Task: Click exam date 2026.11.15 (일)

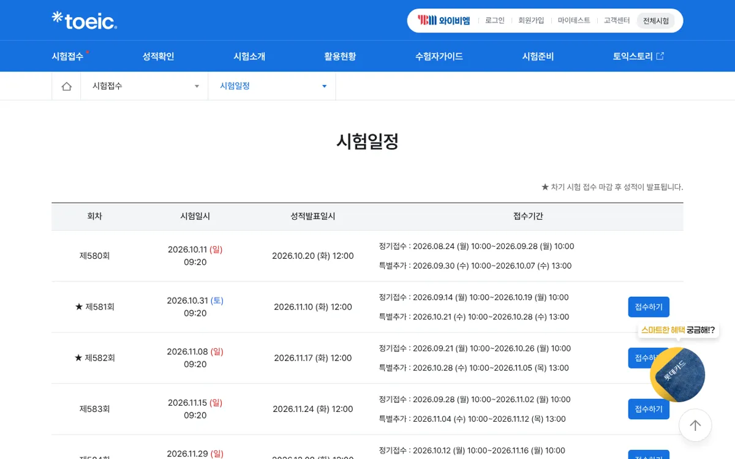Action: click(x=195, y=403)
